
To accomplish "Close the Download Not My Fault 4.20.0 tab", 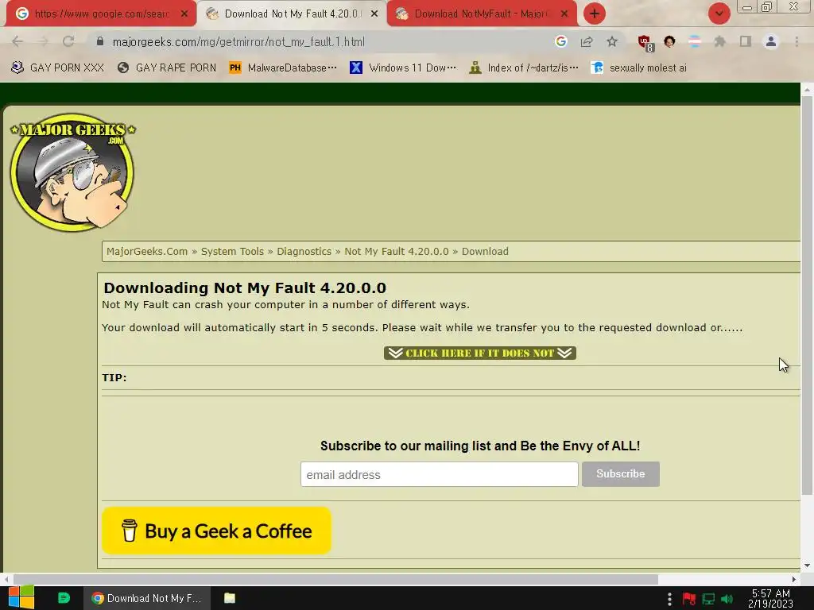I will point(374,14).
